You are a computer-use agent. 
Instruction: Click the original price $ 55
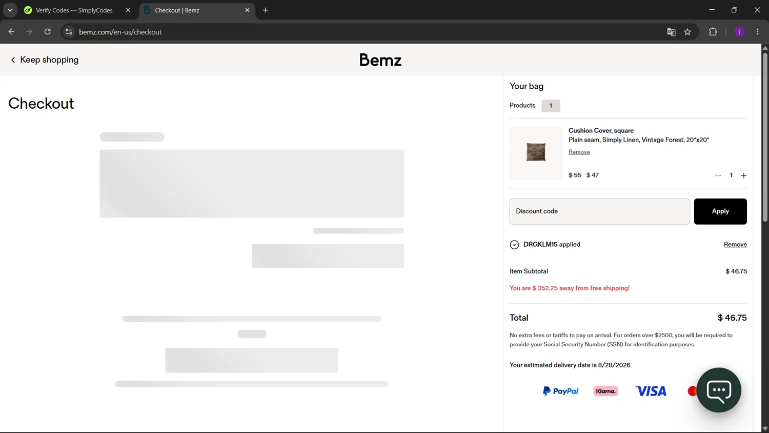coord(575,175)
